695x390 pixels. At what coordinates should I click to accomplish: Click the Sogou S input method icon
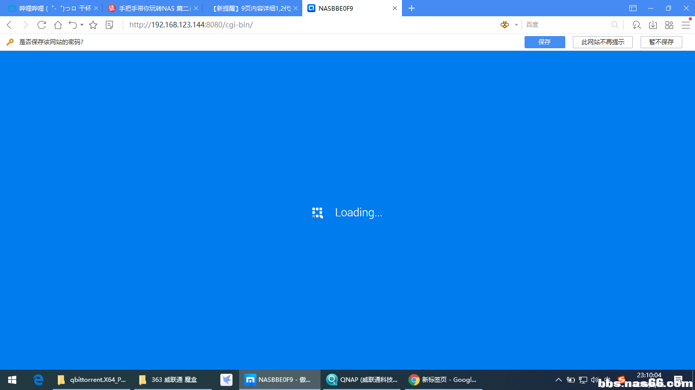[x=621, y=380]
